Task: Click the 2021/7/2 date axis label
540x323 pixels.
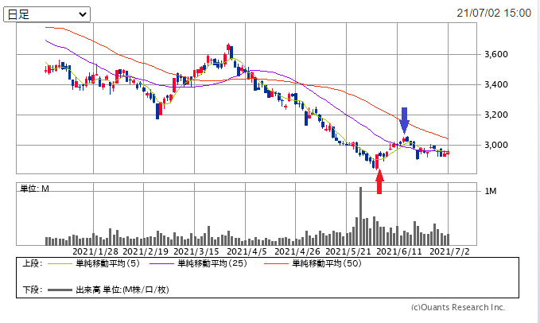Action: coord(449,251)
